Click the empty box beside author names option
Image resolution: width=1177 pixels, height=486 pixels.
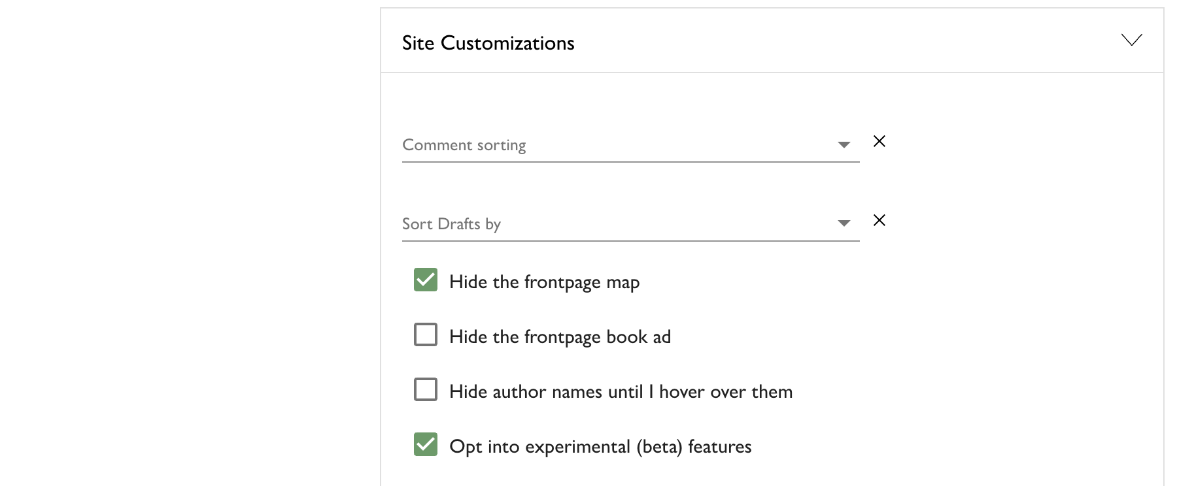(426, 389)
